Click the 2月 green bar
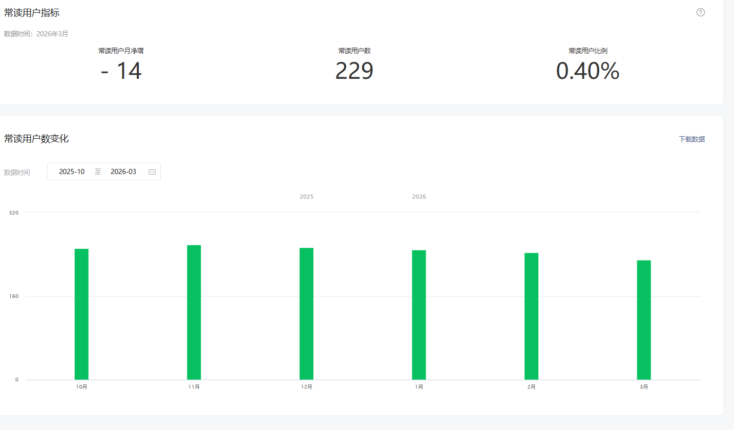734x430 pixels. [531, 316]
